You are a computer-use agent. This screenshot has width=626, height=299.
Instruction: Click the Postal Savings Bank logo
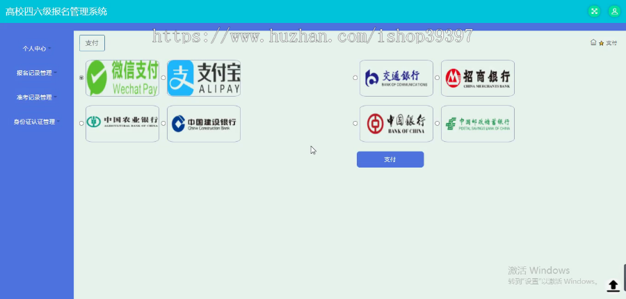click(x=478, y=124)
